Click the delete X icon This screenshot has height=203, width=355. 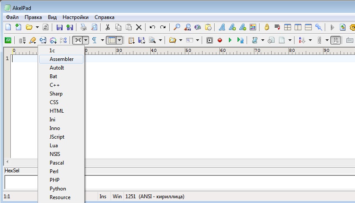[x=139, y=27]
